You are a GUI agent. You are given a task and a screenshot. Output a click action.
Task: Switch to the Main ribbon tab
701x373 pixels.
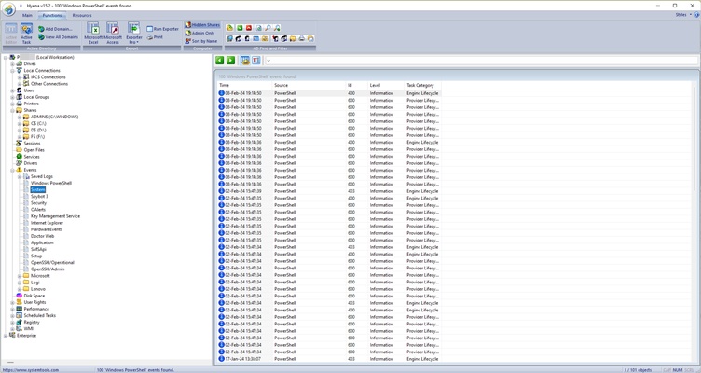point(27,15)
